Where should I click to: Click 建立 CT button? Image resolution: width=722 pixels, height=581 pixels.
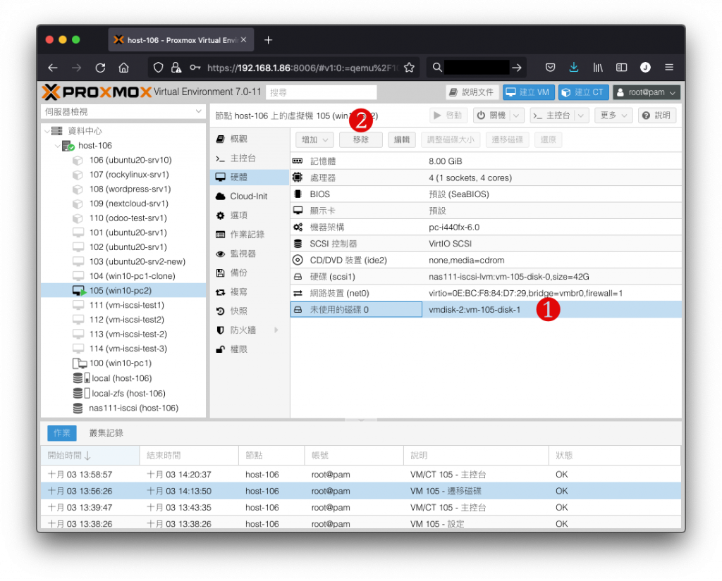pos(583,92)
